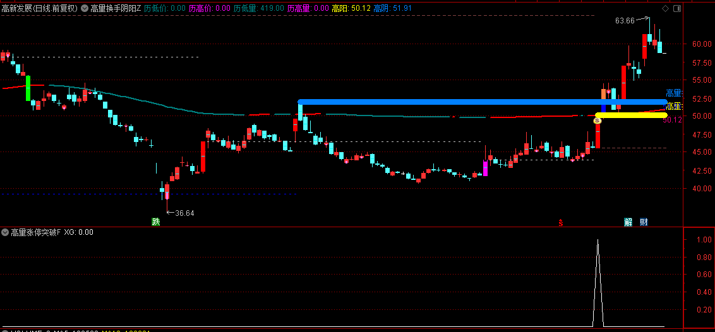The width and height of the screenshot is (715, 332).
Task: Click the 42.50 price axis label
Action: tap(701, 171)
